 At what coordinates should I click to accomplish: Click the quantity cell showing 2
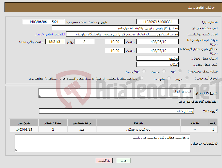point(53,130)
